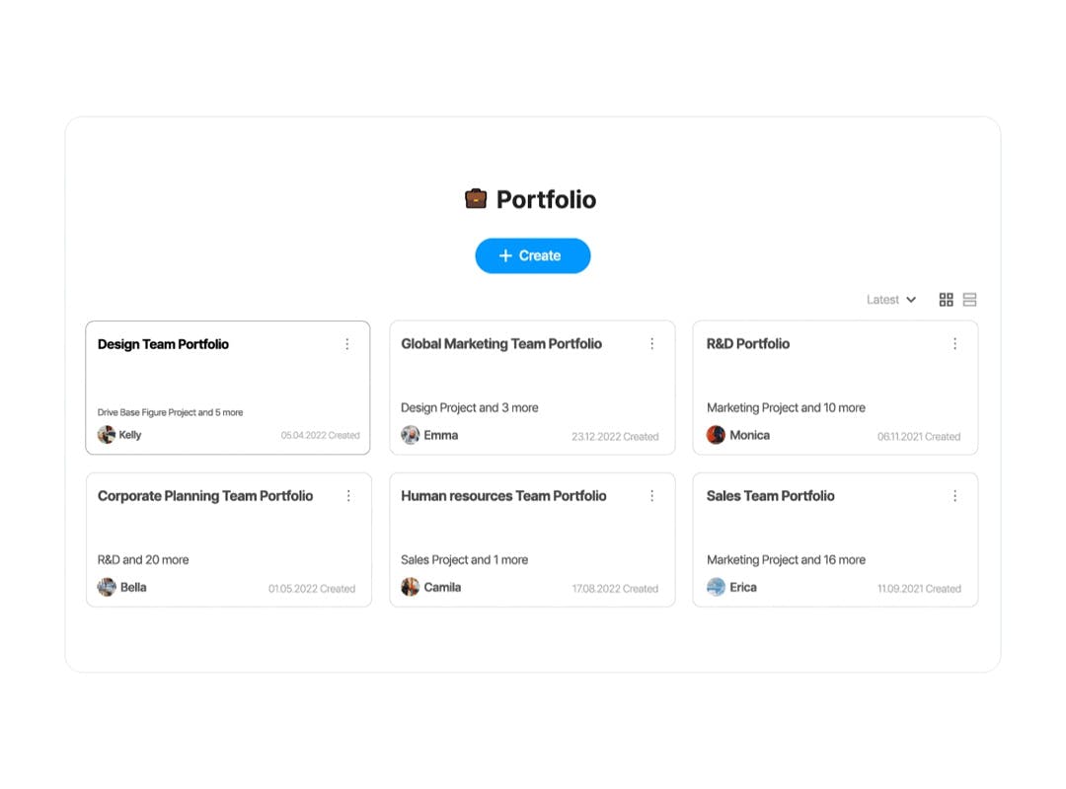This screenshot has width=1066, height=789.
Task: Open the Design Team Portfolio title
Action: [163, 344]
